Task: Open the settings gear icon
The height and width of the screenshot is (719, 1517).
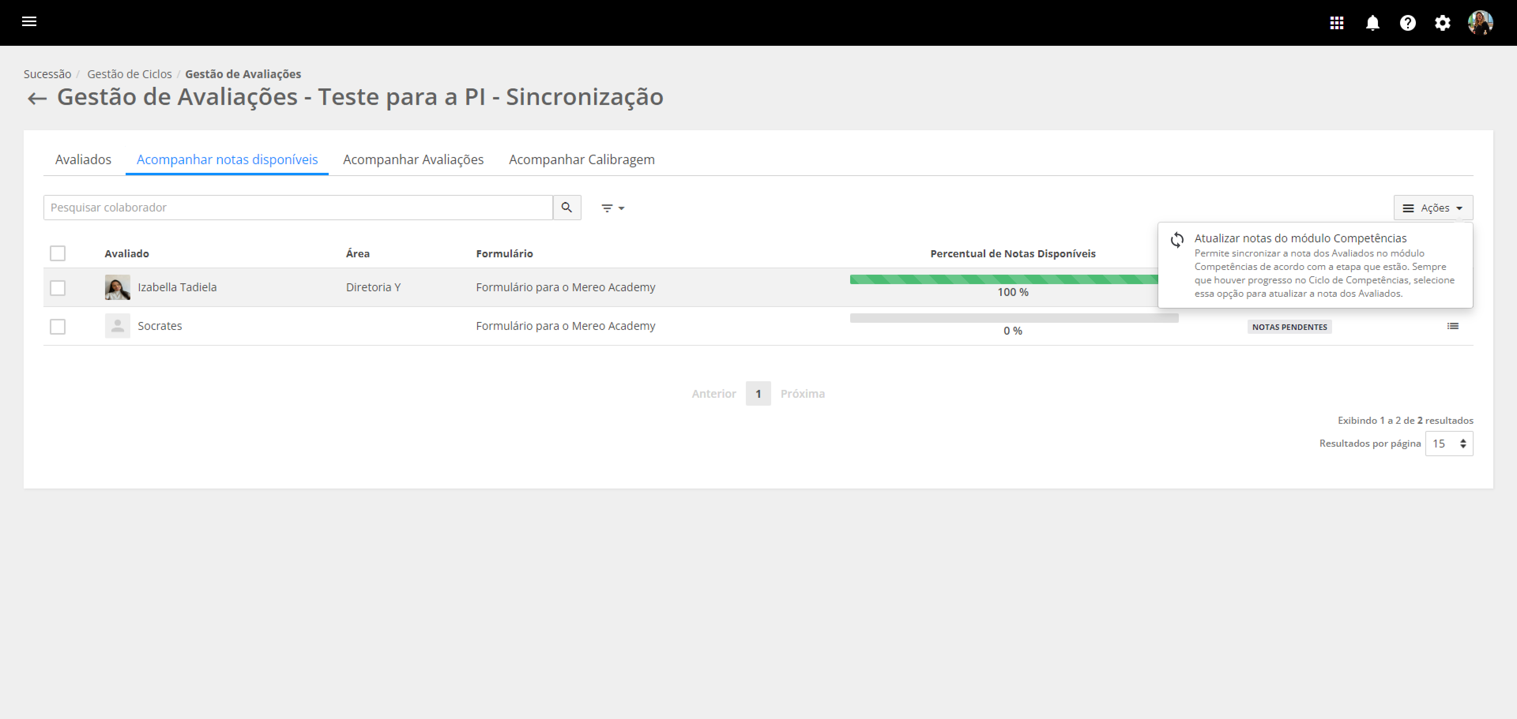Action: 1442,23
